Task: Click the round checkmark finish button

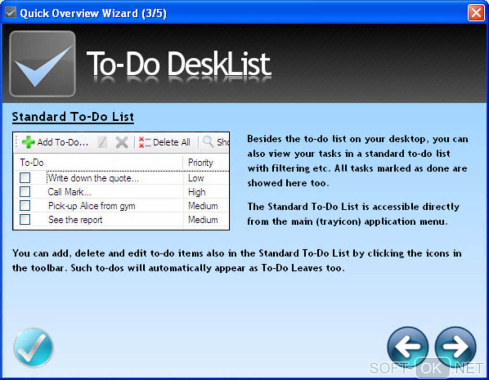Action: [34, 347]
